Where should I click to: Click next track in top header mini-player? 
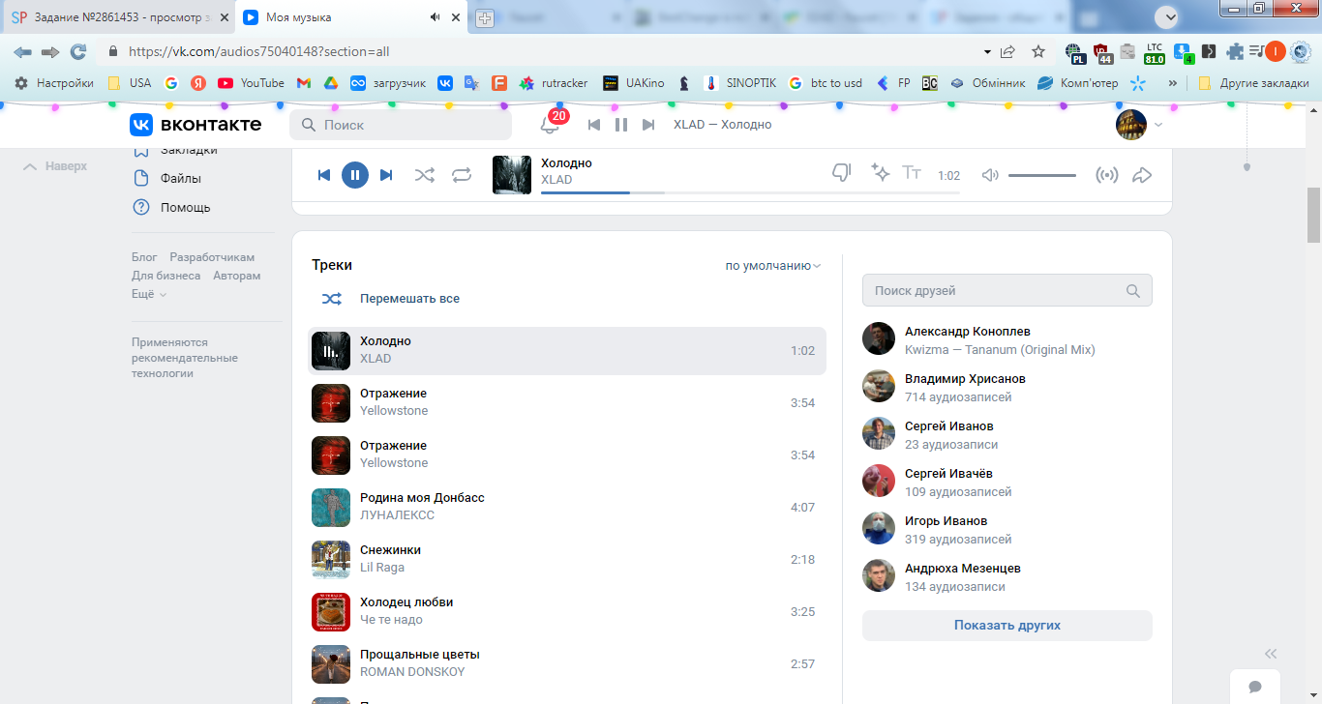648,125
